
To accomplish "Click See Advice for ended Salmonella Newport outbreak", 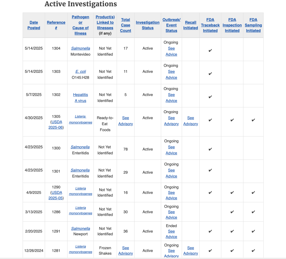I will point(171,234).
